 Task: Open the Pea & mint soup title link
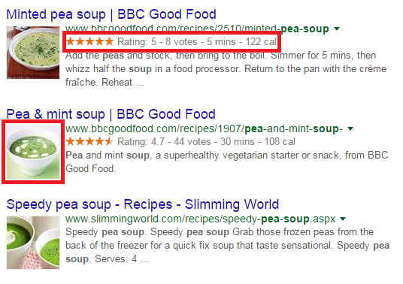pos(111,114)
